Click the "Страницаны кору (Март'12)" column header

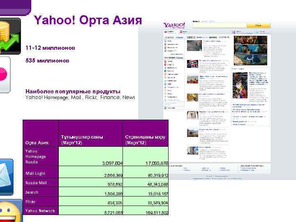tap(146, 133)
